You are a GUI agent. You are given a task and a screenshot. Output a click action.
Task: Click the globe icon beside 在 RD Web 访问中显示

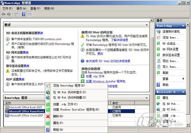pyautogui.click(x=48, y=92)
